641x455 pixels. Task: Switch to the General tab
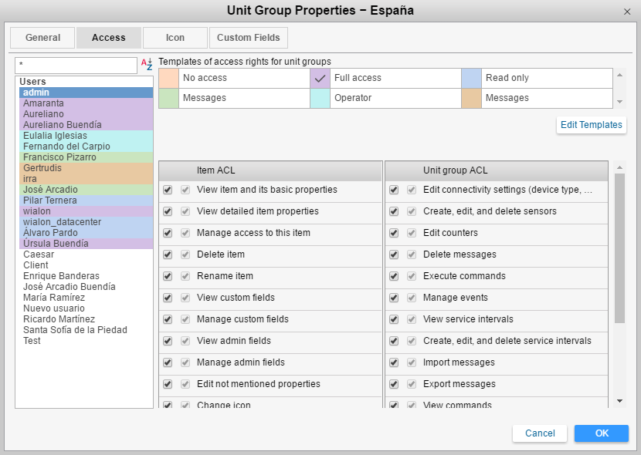click(x=42, y=38)
